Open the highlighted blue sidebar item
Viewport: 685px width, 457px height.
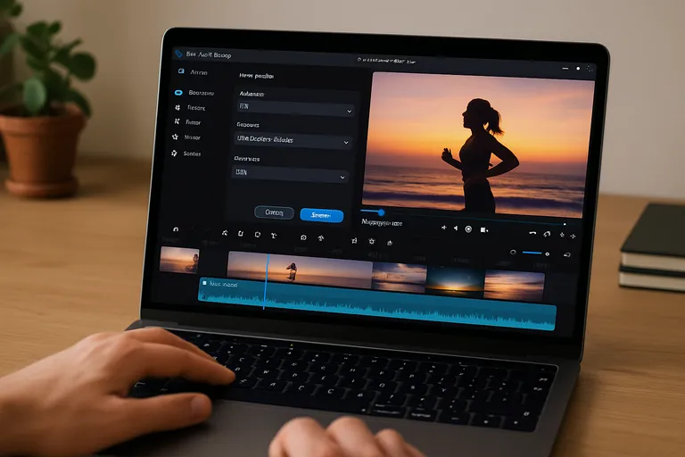point(177,93)
